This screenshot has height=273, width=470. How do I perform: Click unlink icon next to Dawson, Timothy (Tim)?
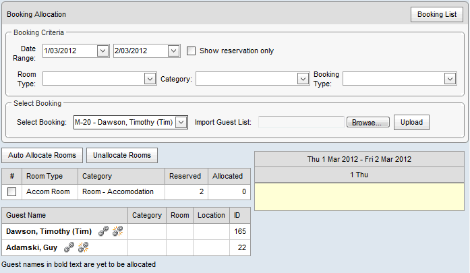(x=117, y=231)
